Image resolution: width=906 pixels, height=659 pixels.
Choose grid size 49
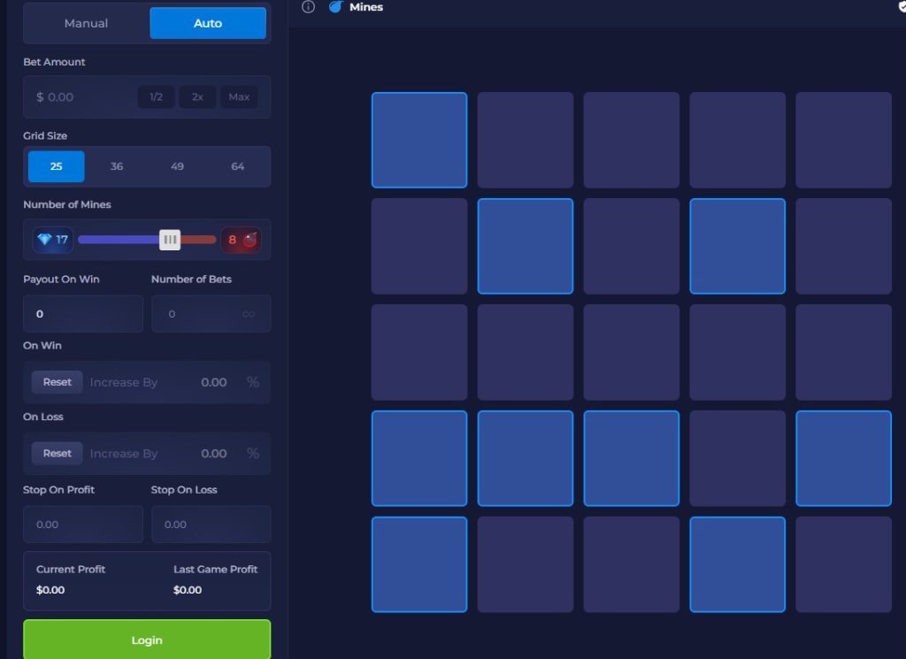177,166
